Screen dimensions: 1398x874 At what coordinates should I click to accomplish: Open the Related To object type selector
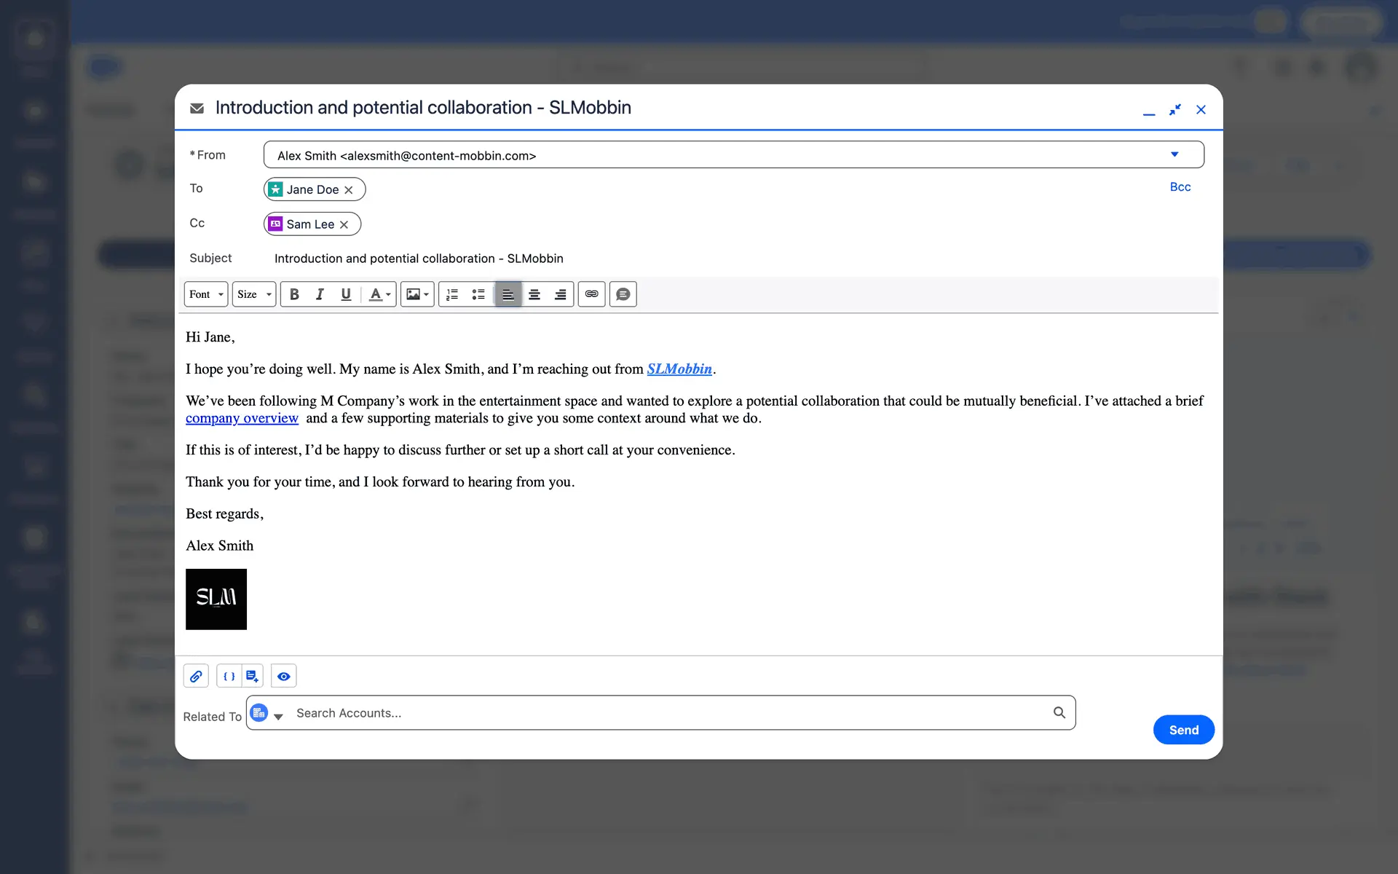tap(266, 714)
